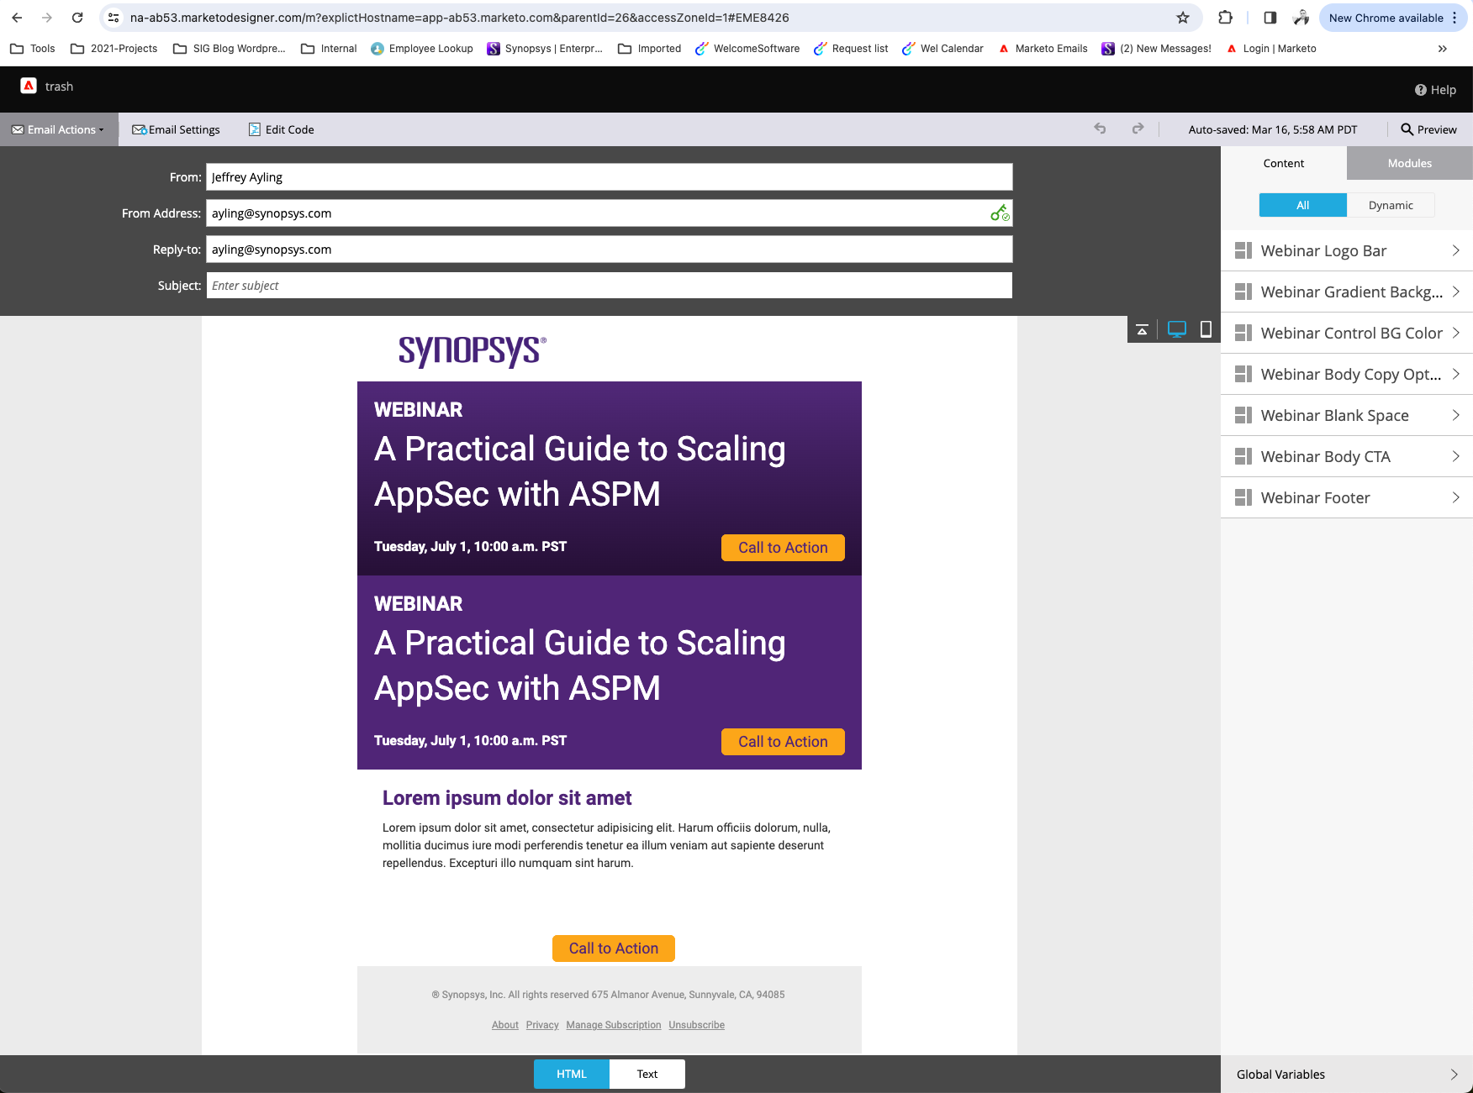Open the Email Actions dropdown

[x=59, y=129]
